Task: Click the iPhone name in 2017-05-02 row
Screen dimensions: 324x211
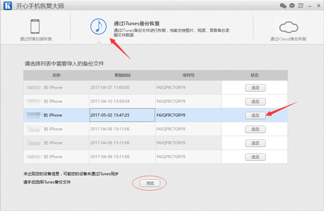Action: point(53,115)
